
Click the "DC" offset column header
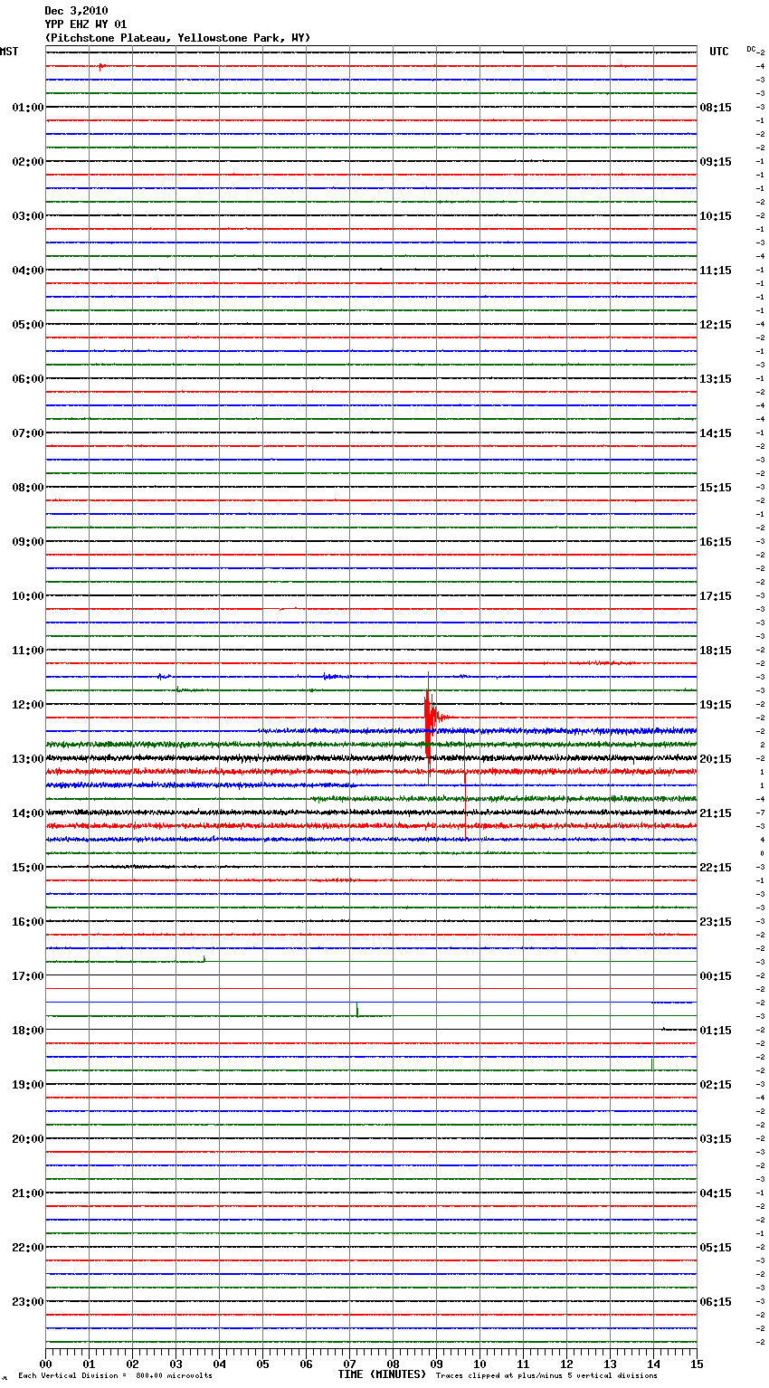[x=751, y=49]
